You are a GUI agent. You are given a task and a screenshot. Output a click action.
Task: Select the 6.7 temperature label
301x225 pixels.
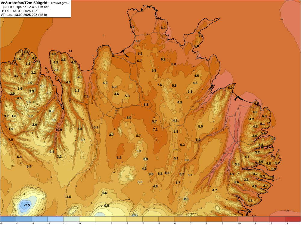click(x=139, y=61)
